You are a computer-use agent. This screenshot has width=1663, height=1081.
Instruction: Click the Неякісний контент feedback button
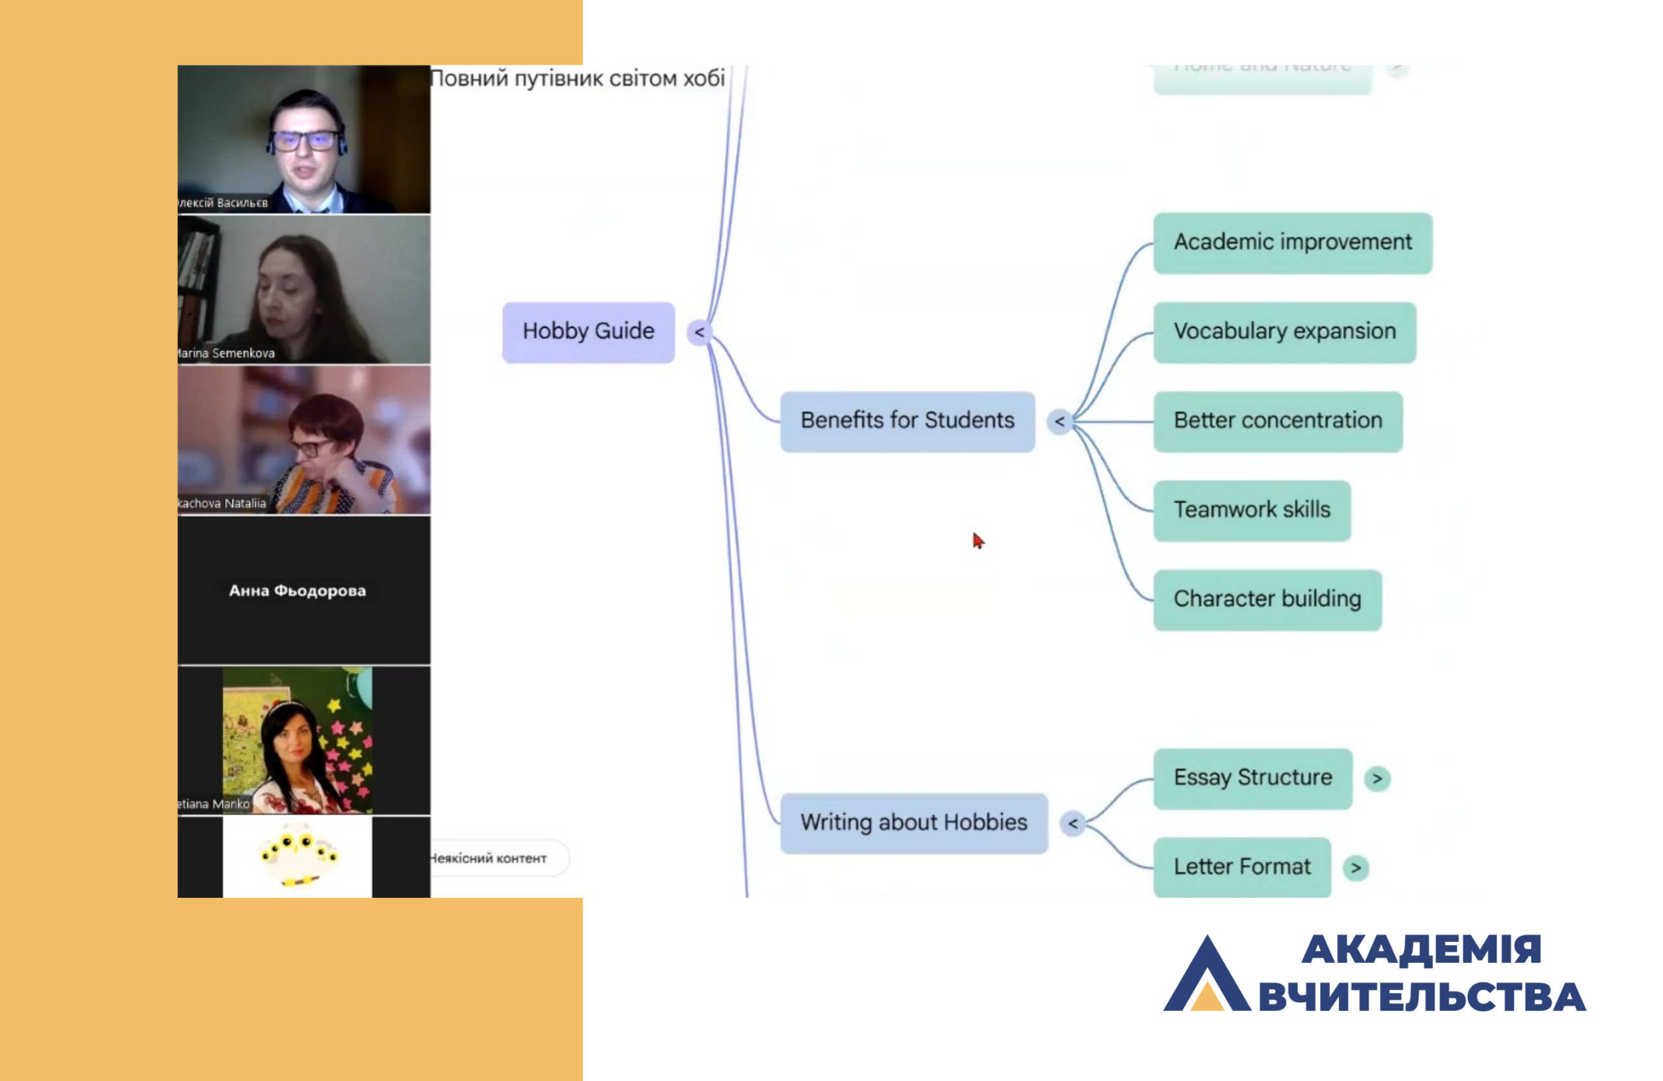[x=492, y=858]
